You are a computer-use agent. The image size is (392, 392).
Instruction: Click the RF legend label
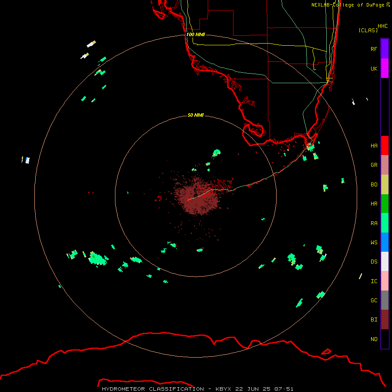click(x=374, y=49)
